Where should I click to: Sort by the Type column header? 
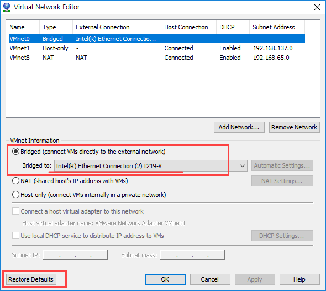pyautogui.click(x=56, y=27)
